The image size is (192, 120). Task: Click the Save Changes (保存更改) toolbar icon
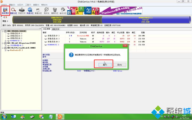tap(5, 11)
